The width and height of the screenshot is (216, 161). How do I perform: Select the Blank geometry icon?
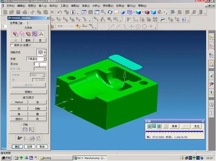click(22, 34)
